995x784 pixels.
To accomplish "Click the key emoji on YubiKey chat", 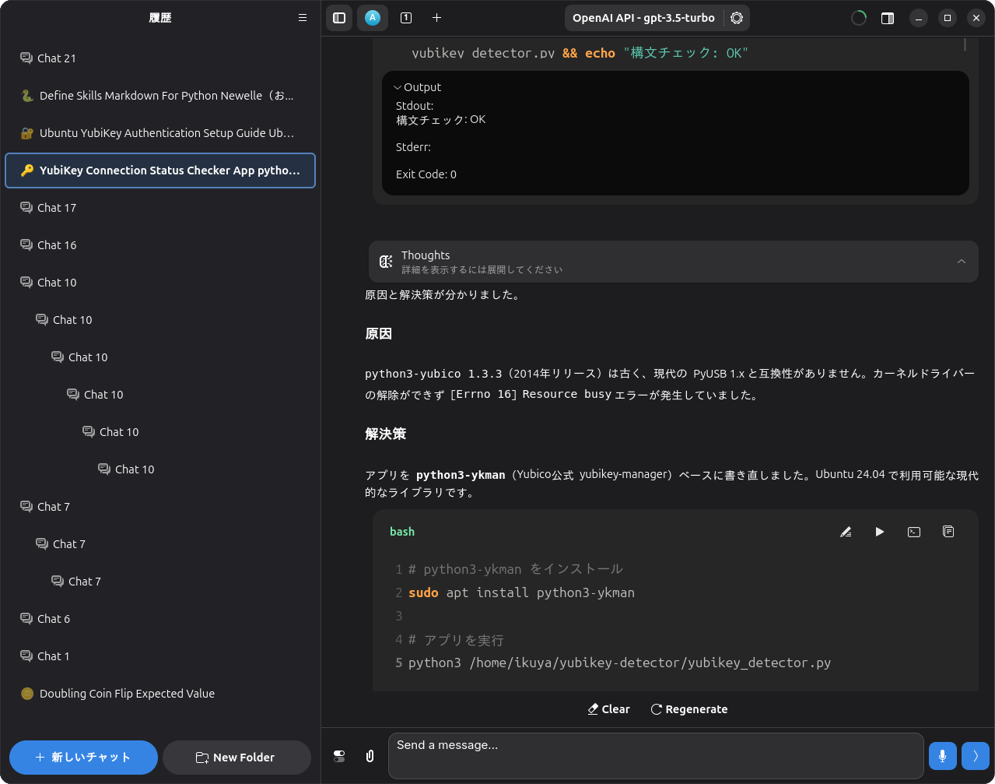I will [x=27, y=171].
